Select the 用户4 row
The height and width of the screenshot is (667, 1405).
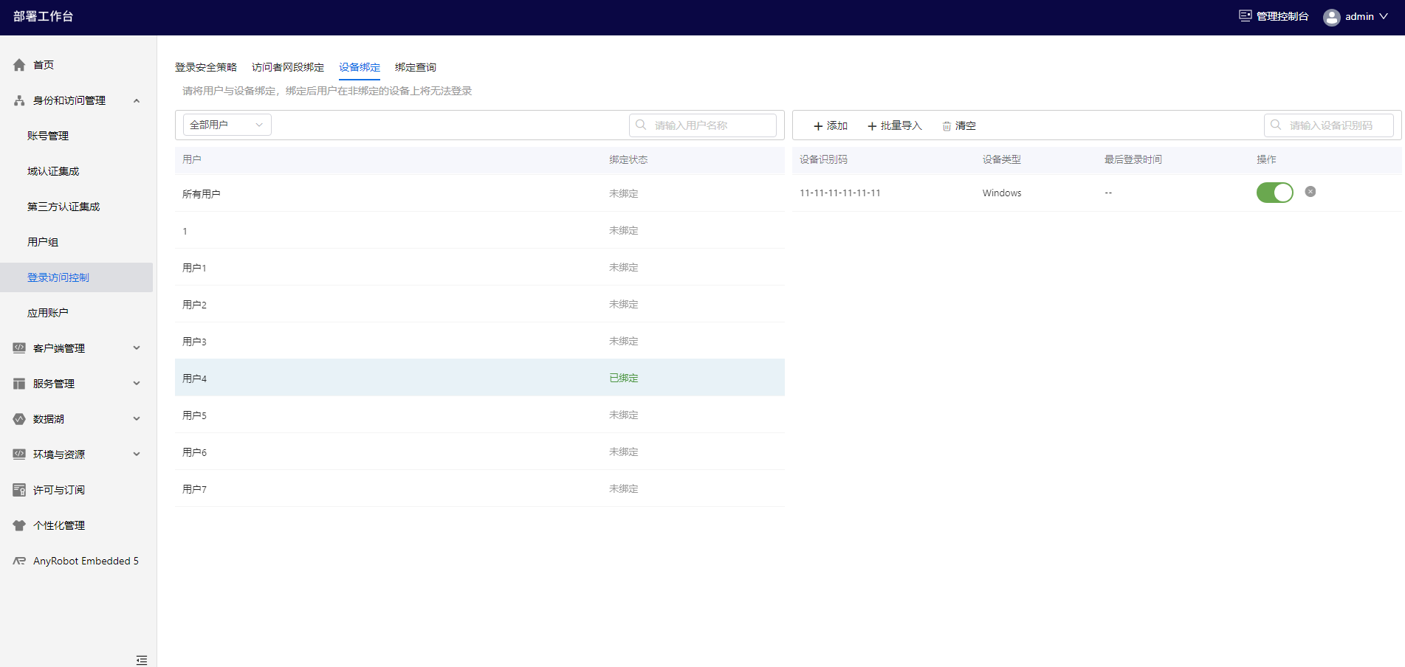480,378
